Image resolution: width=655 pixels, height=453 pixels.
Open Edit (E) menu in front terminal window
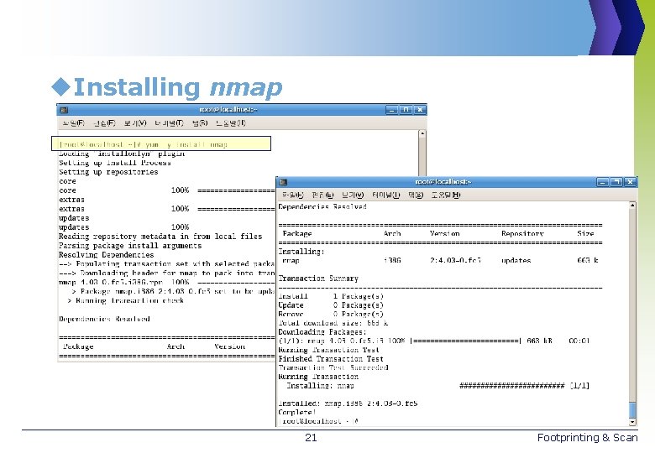[x=322, y=195]
